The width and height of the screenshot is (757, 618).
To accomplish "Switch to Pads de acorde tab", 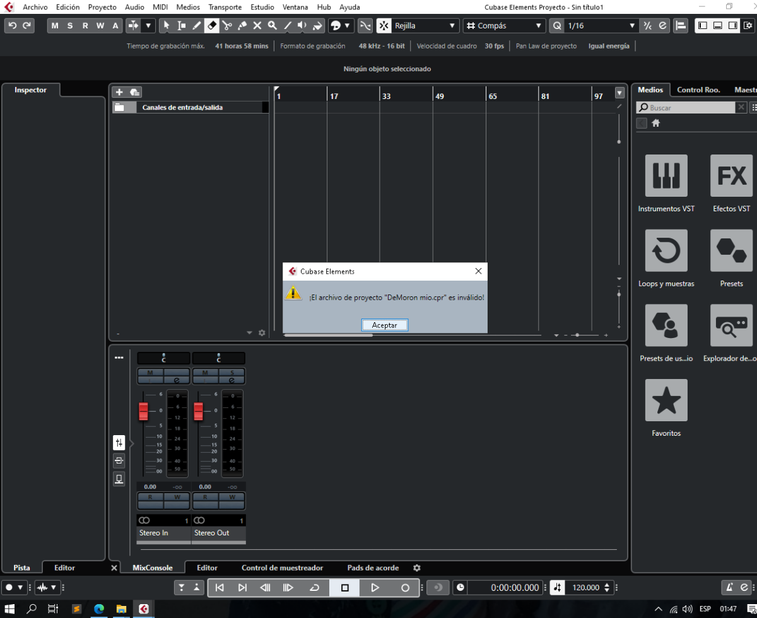I will tap(373, 568).
